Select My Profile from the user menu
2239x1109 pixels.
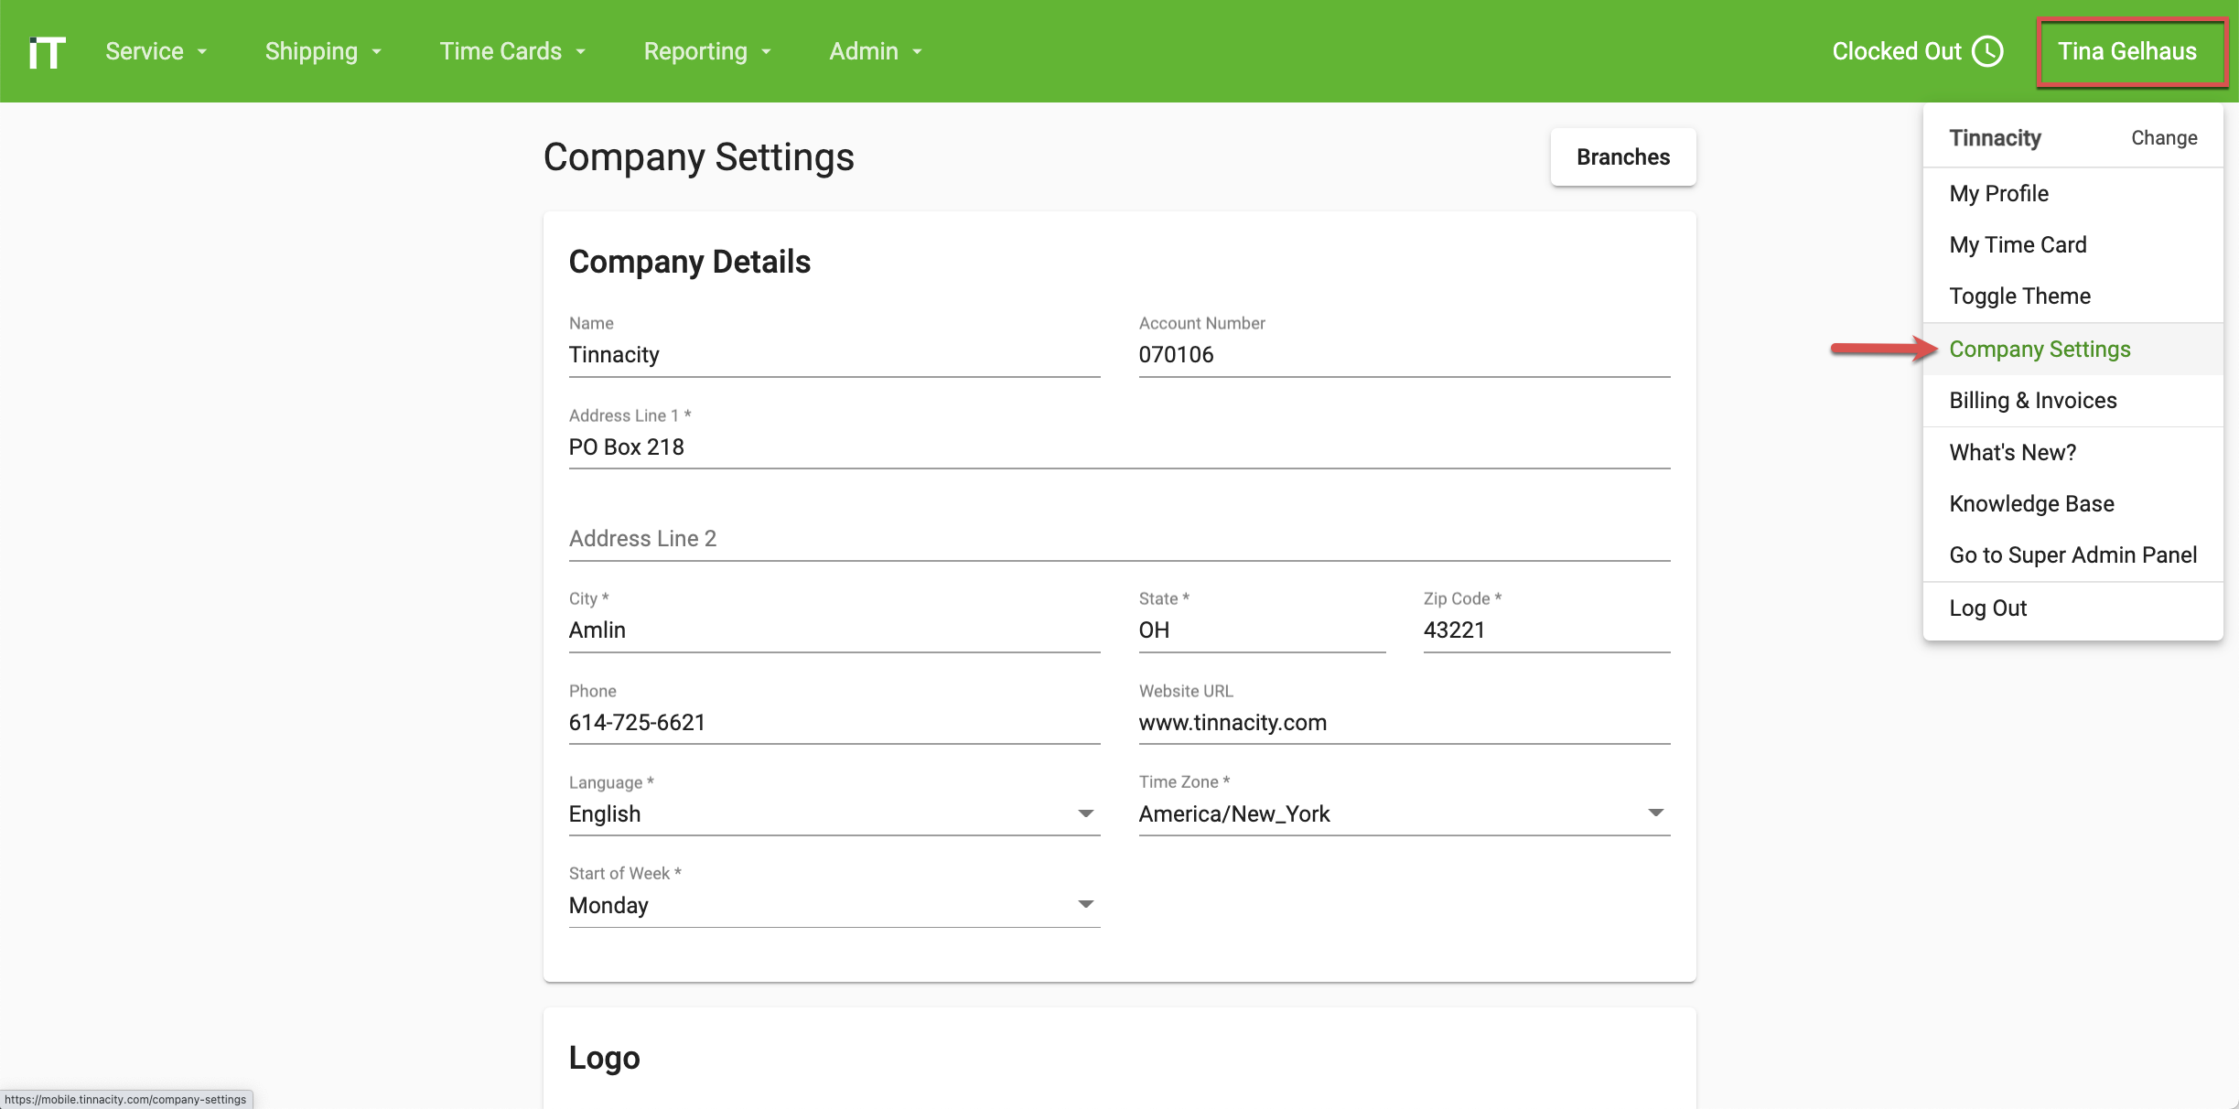(1998, 193)
